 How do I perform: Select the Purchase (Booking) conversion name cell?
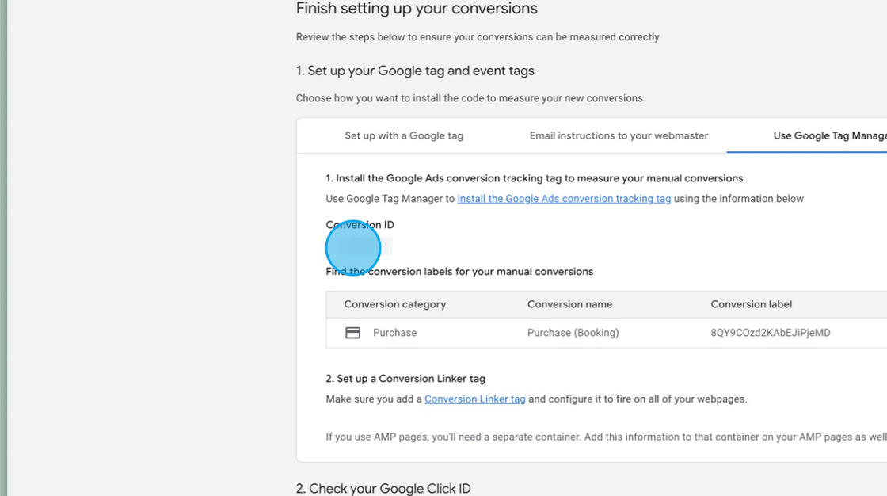pos(573,333)
